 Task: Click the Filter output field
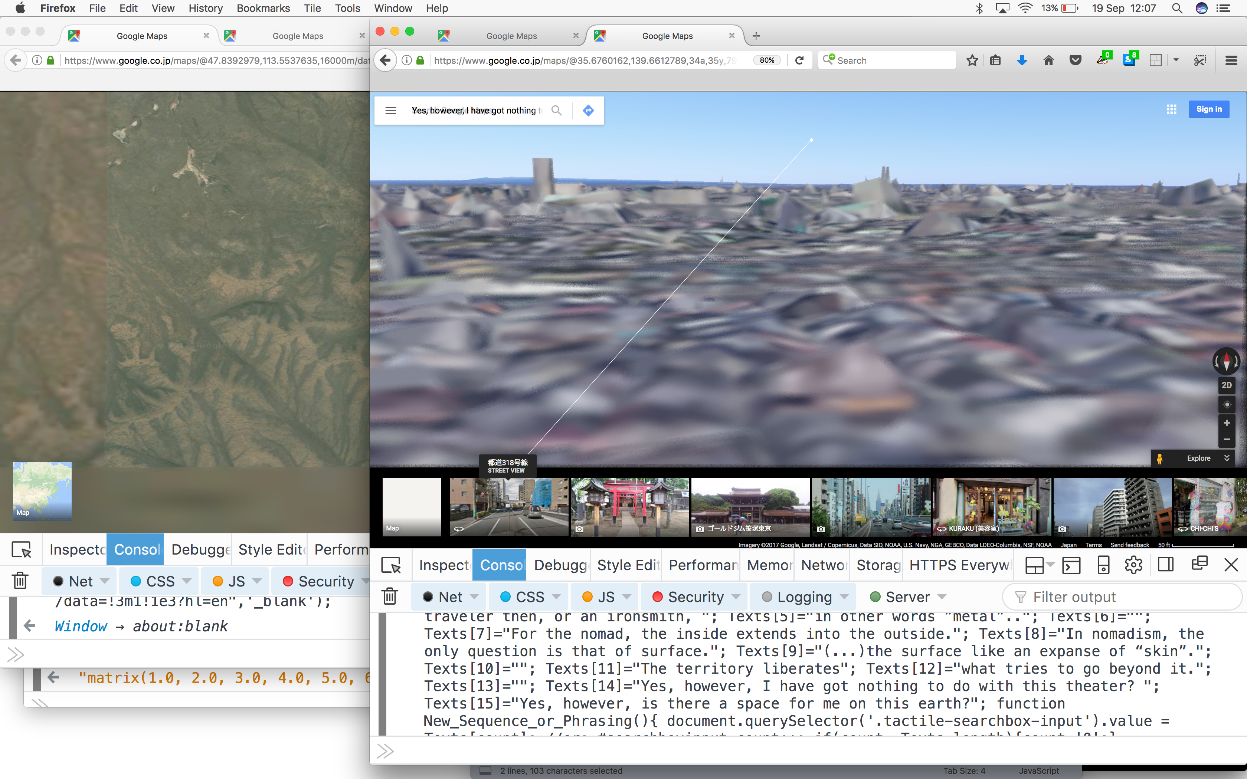tap(1122, 596)
